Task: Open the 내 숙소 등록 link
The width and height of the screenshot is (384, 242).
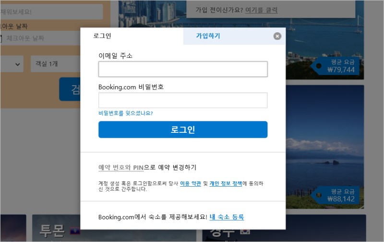Action: [x=227, y=217]
